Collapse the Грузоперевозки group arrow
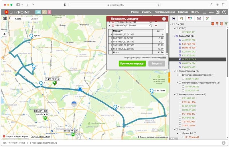 (174, 71)
